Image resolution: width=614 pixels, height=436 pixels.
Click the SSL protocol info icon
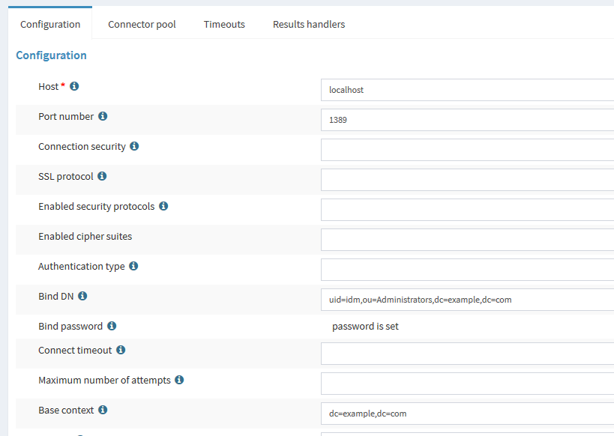pos(102,177)
